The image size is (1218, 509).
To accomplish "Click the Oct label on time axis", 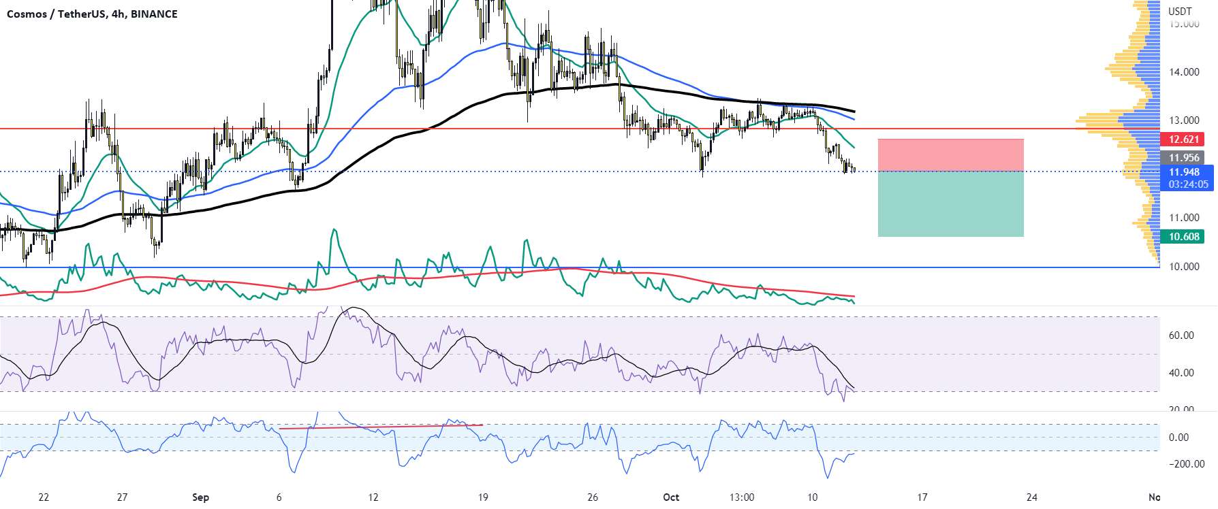I will tap(671, 497).
